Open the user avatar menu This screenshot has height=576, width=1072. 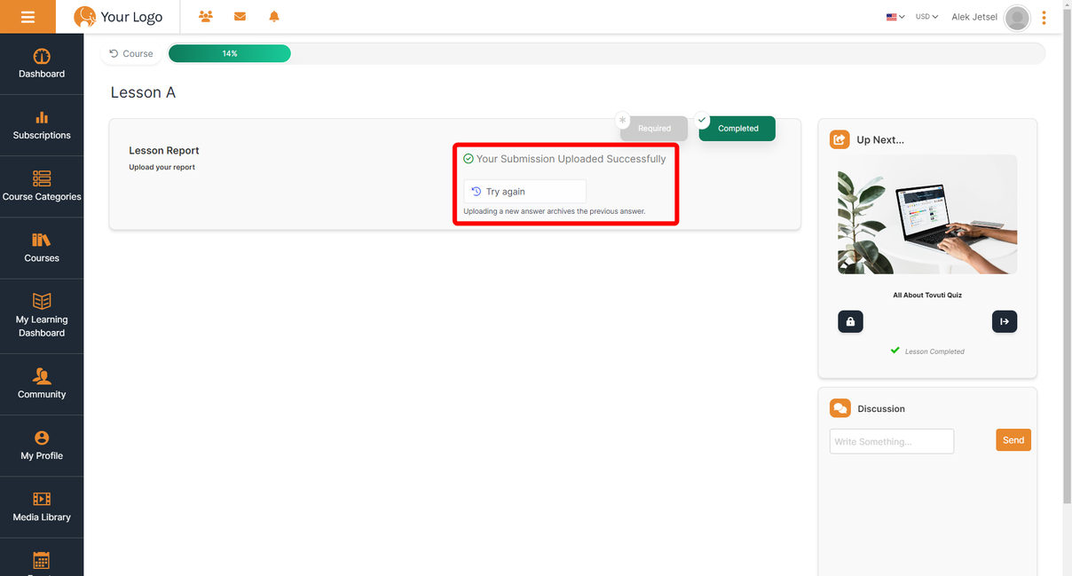(x=1017, y=17)
